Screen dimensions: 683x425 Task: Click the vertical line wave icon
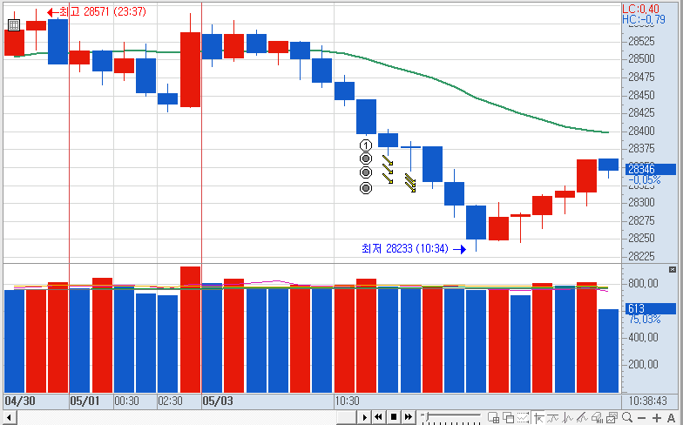pyautogui.click(x=568, y=418)
